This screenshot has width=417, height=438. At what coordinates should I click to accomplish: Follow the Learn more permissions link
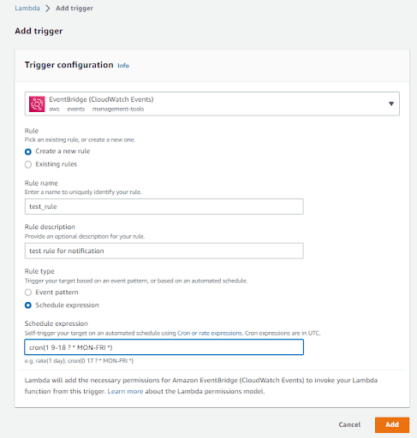[125, 391]
